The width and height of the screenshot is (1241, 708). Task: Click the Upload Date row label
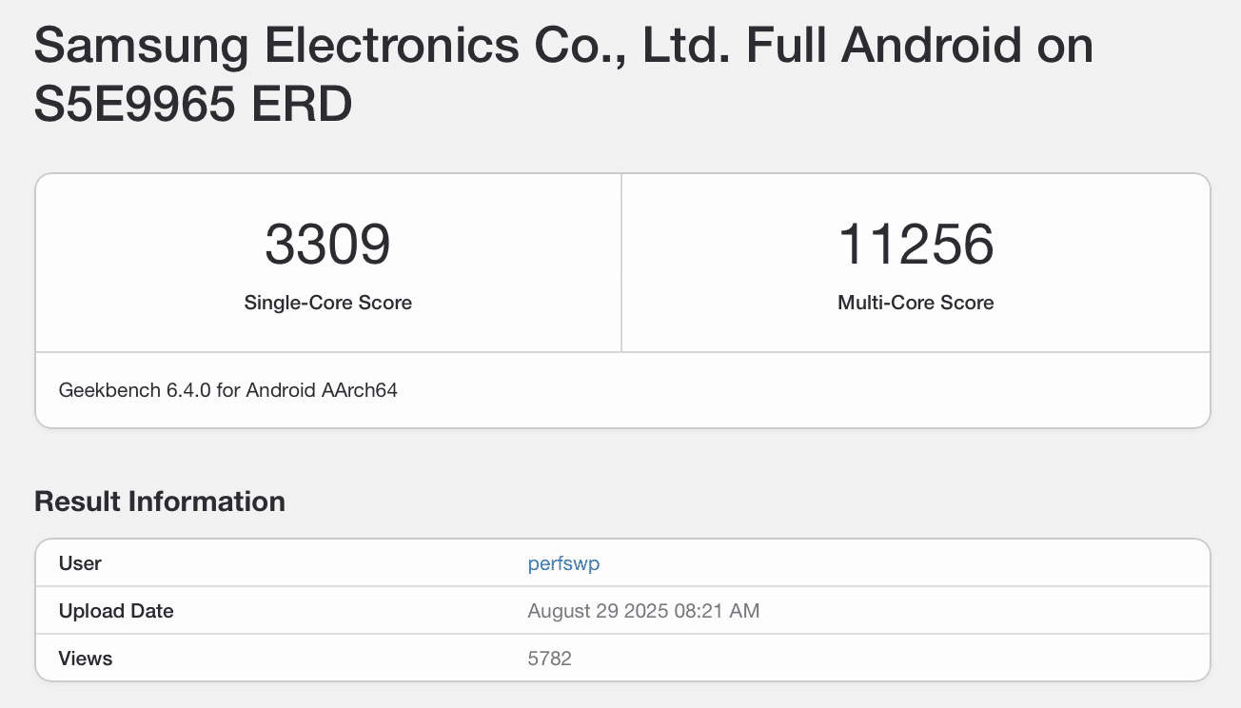click(x=116, y=611)
